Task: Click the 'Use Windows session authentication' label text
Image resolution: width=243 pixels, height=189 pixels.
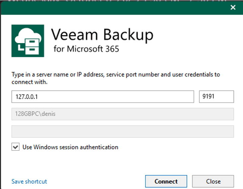Action: pyautogui.click(x=70, y=147)
